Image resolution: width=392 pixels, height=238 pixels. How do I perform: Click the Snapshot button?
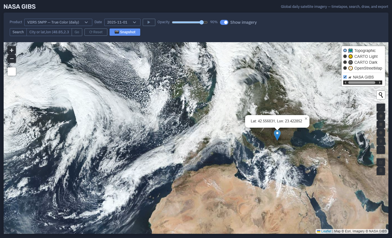coord(125,32)
